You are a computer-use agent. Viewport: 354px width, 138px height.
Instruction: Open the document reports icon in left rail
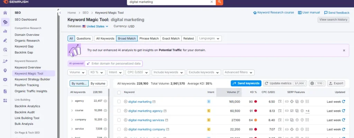point(5,91)
